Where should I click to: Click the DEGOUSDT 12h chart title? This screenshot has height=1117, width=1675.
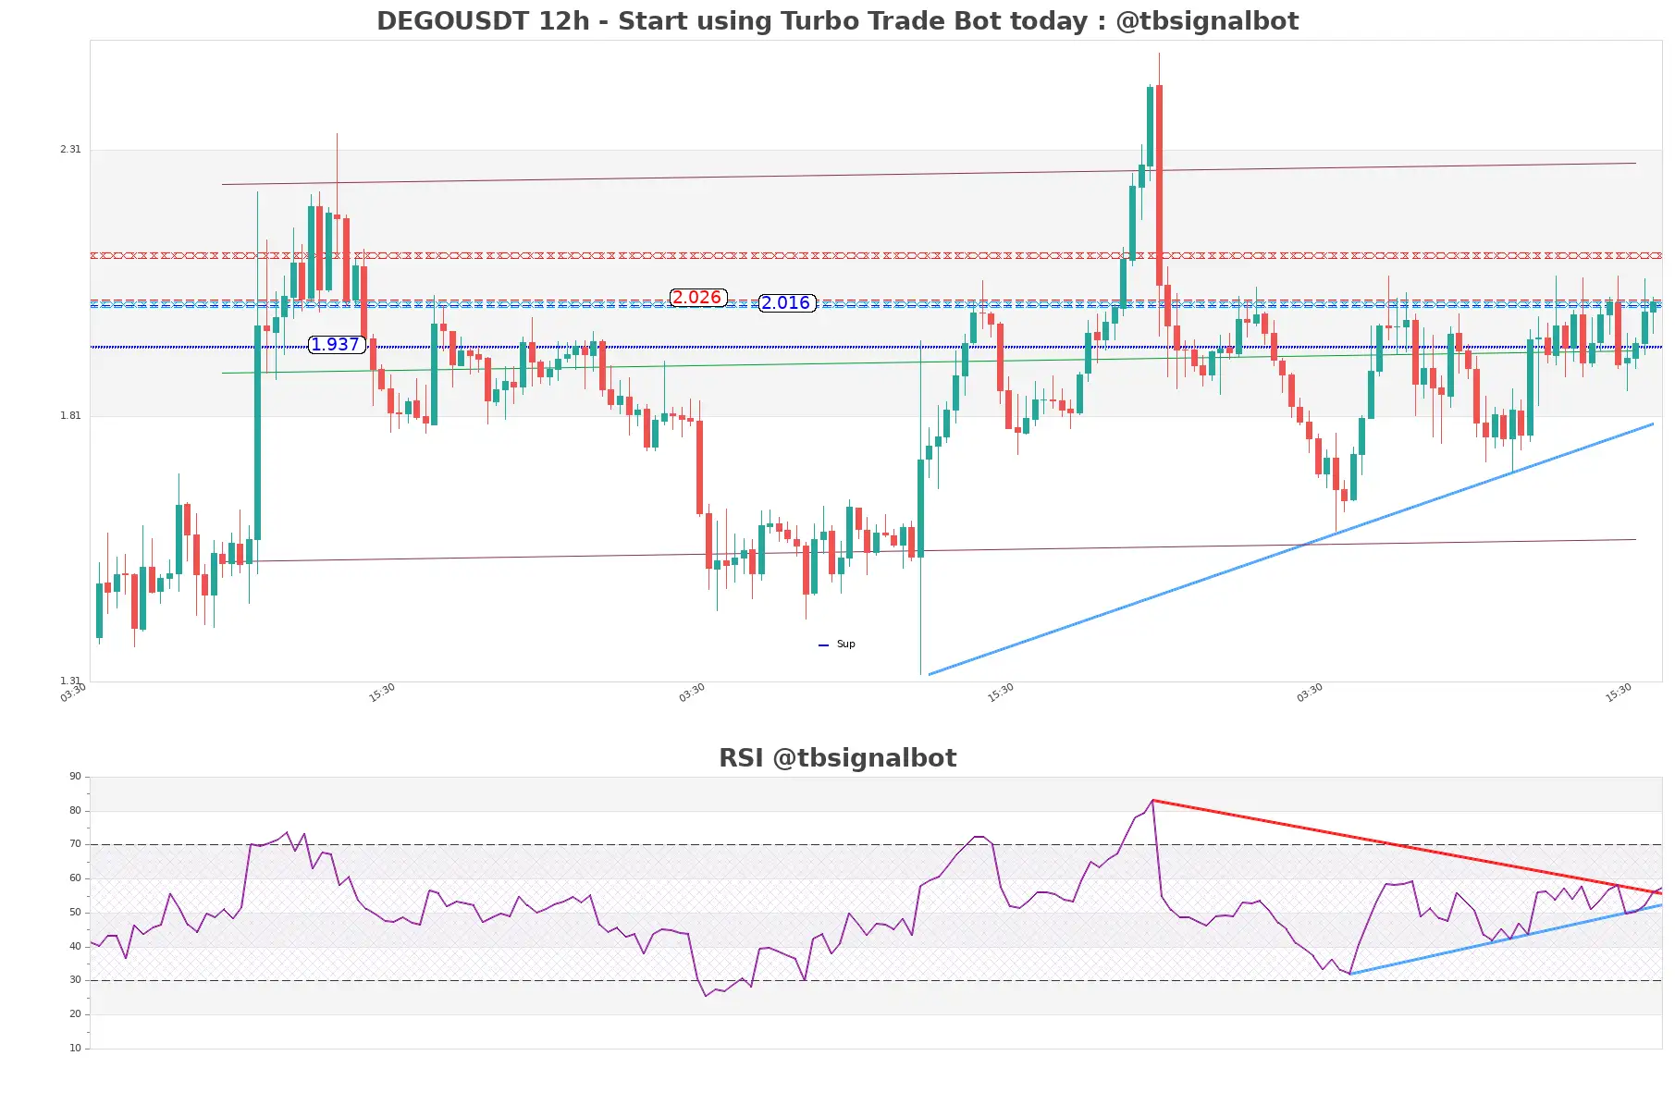coord(837,21)
